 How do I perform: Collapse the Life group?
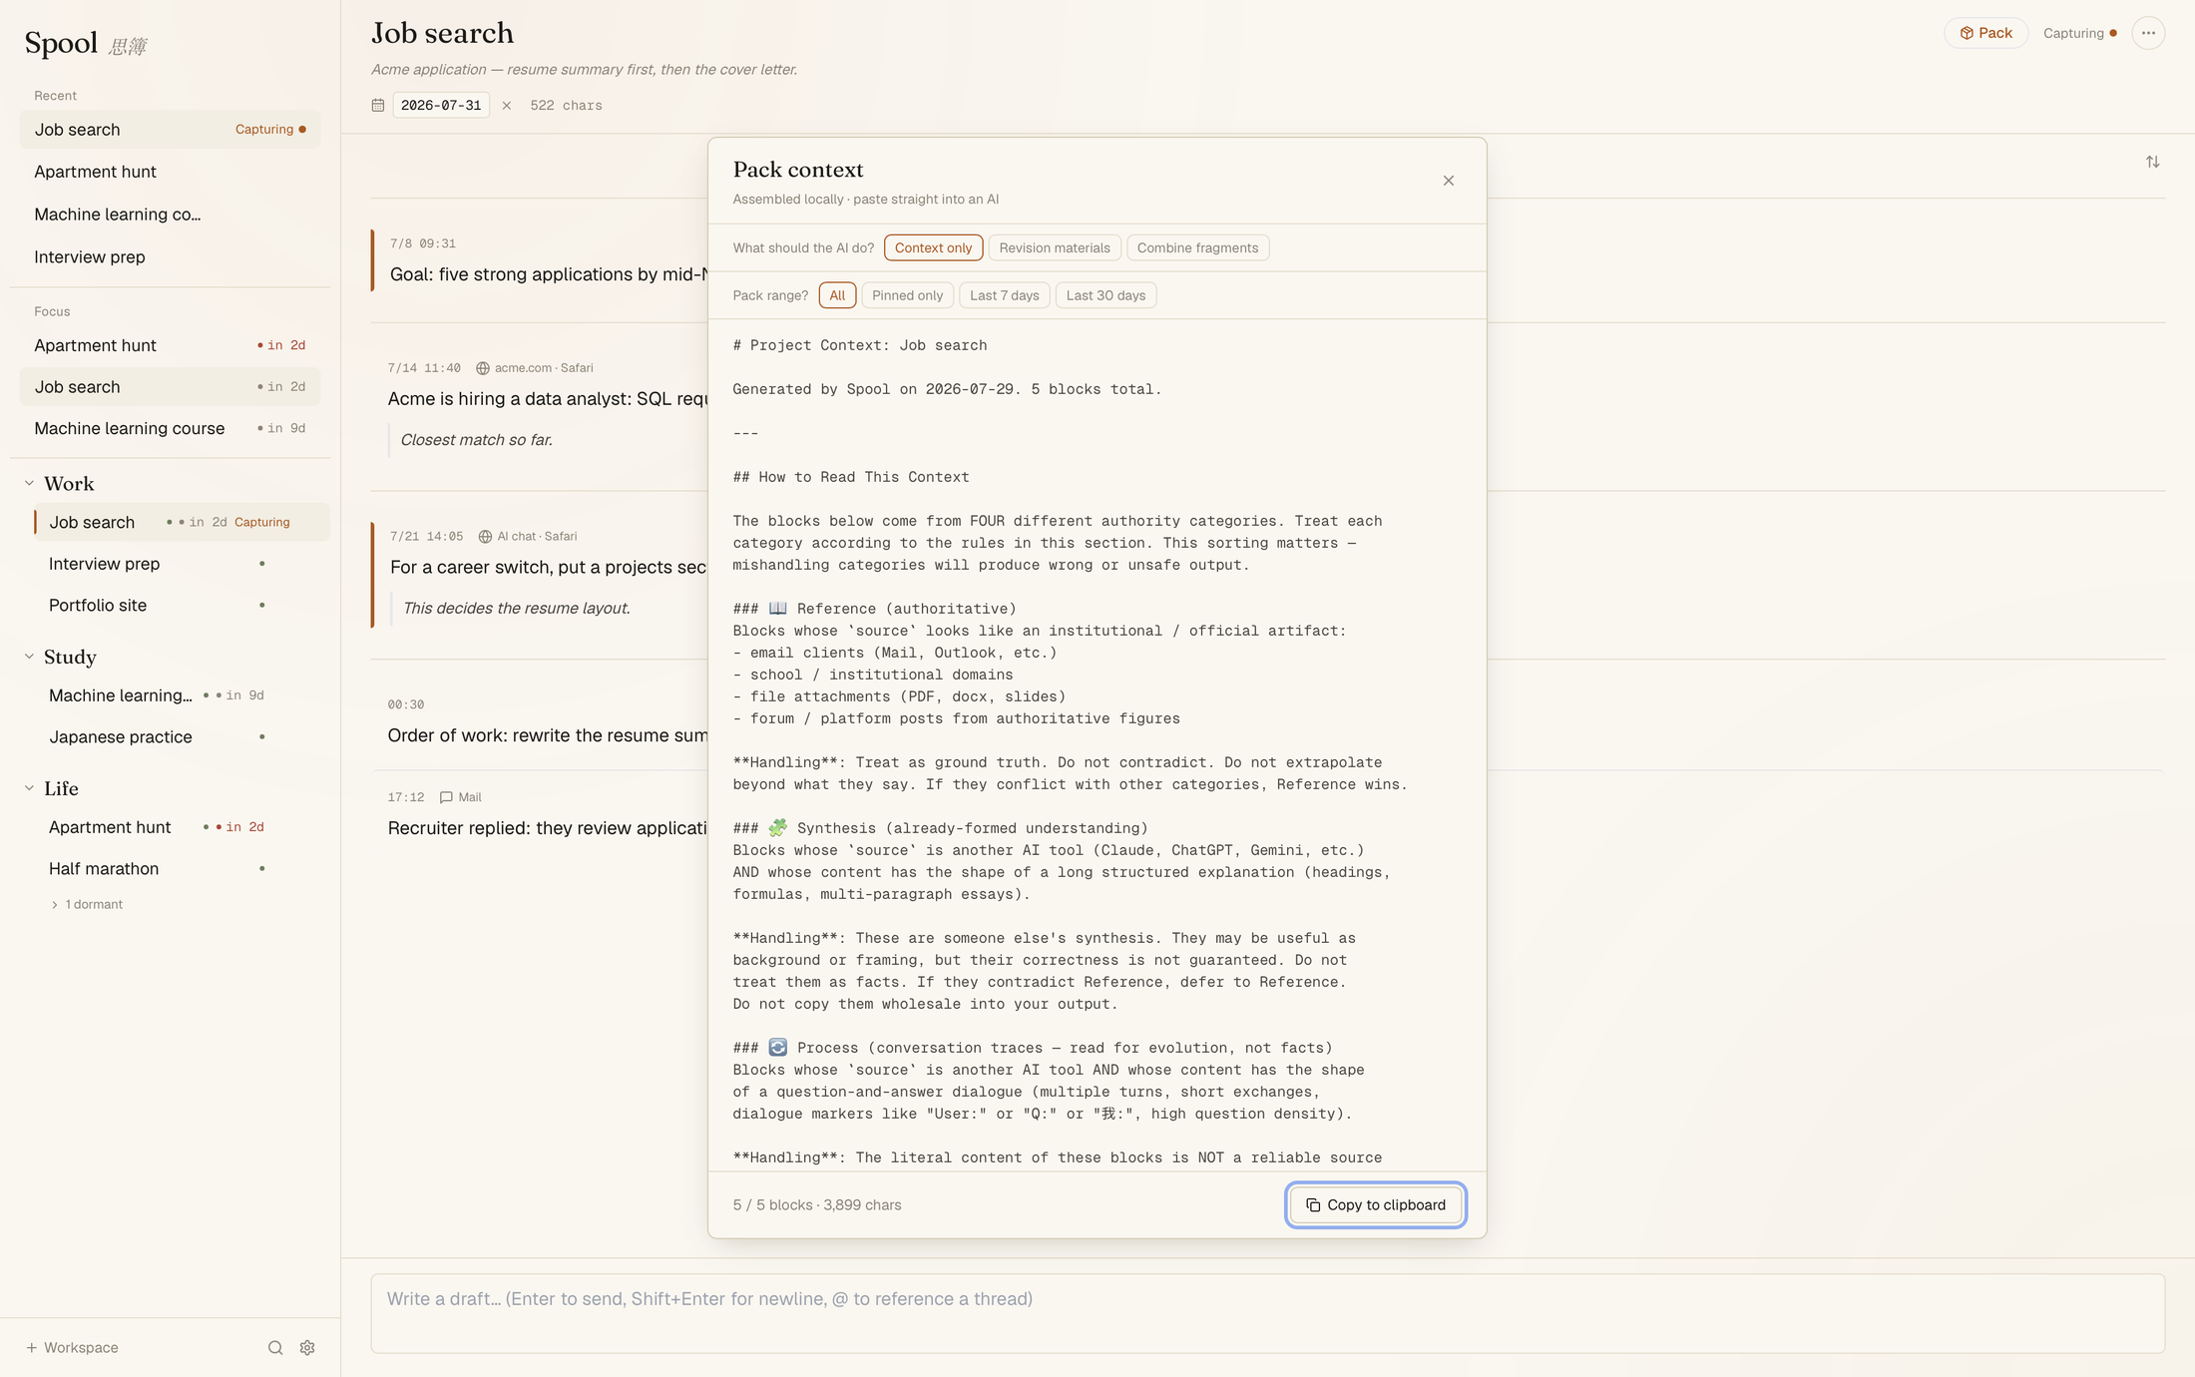29,788
